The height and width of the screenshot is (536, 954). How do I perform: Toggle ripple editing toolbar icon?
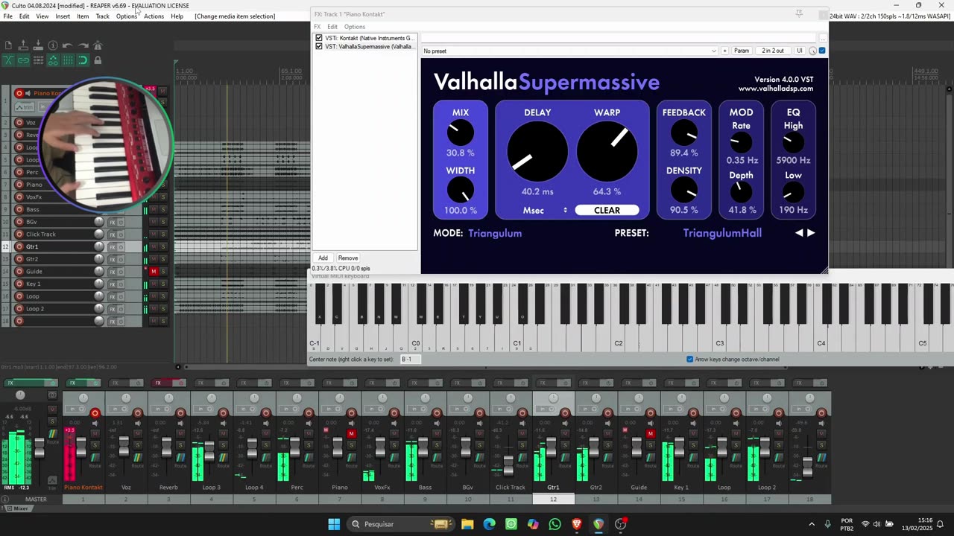(38, 60)
